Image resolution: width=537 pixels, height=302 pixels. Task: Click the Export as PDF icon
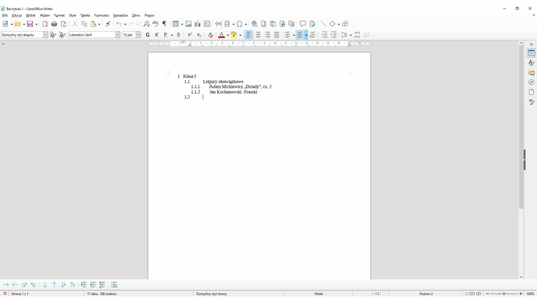click(x=45, y=24)
